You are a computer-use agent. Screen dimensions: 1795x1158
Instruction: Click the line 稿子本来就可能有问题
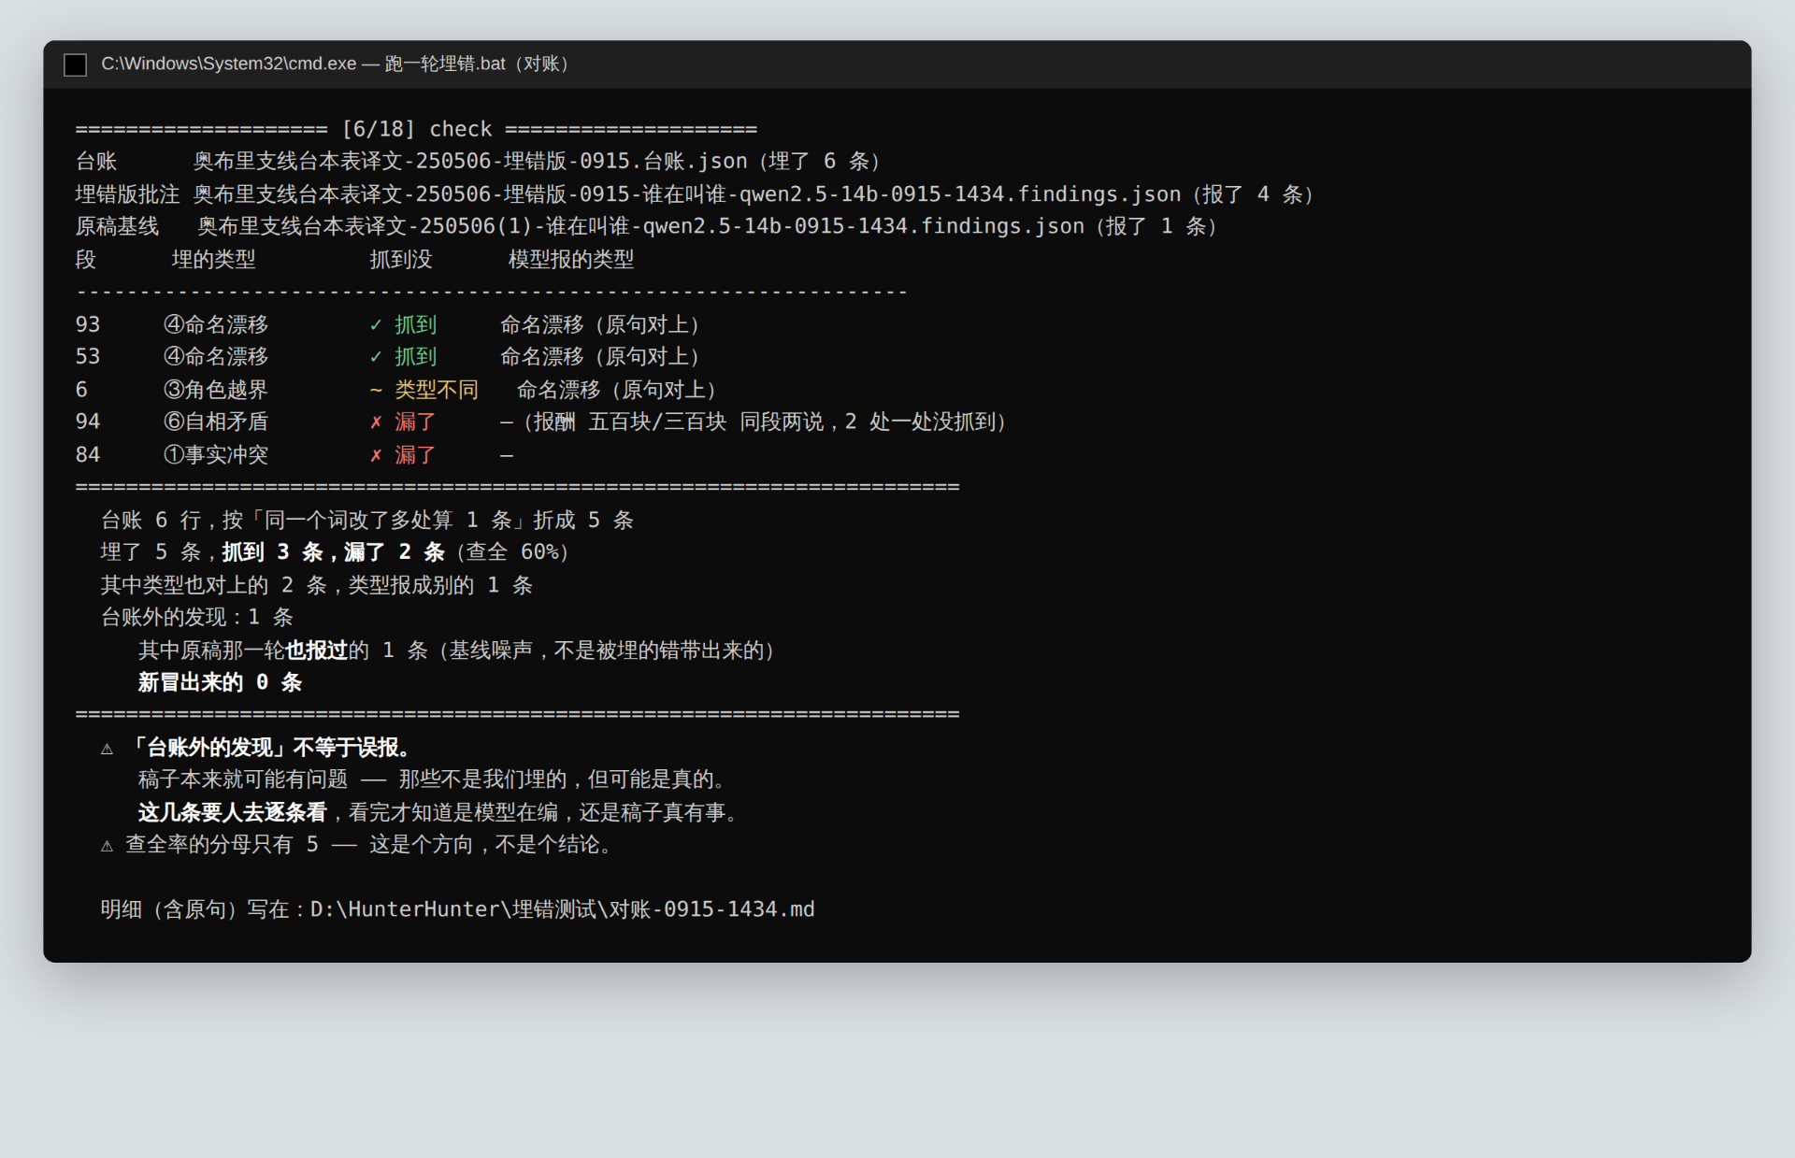(435, 779)
